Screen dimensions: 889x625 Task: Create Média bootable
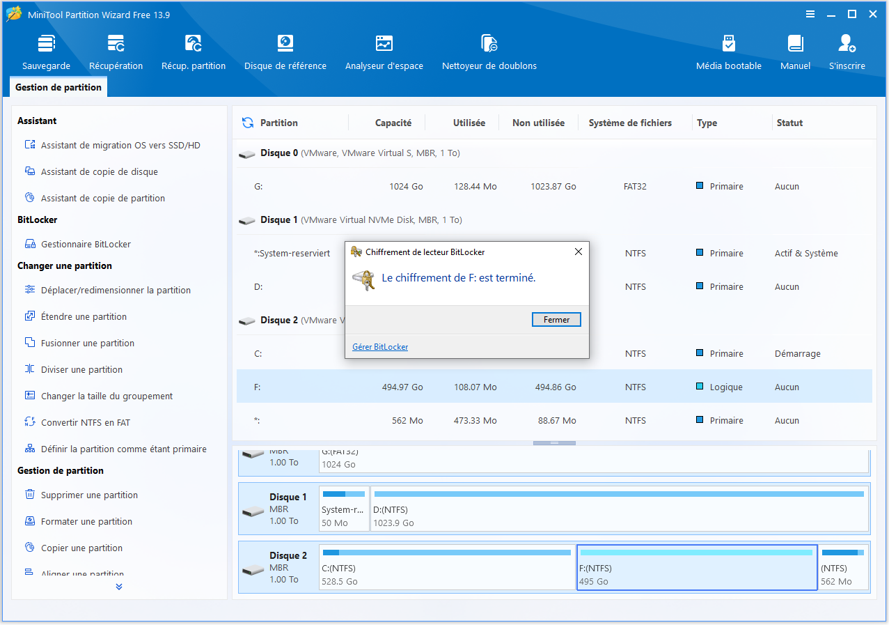click(x=729, y=52)
